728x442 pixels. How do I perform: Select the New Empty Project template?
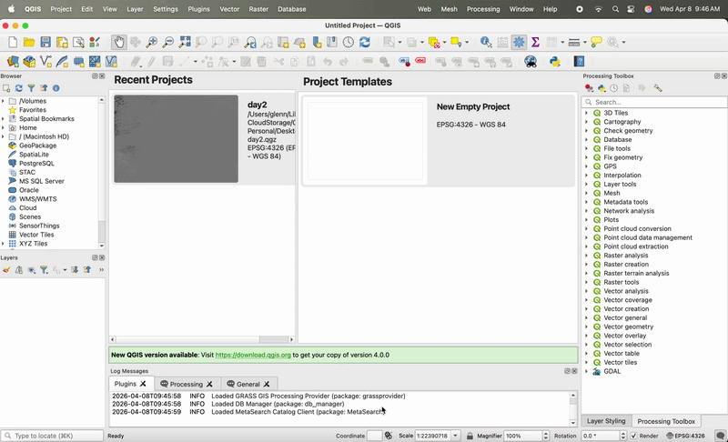point(439,141)
